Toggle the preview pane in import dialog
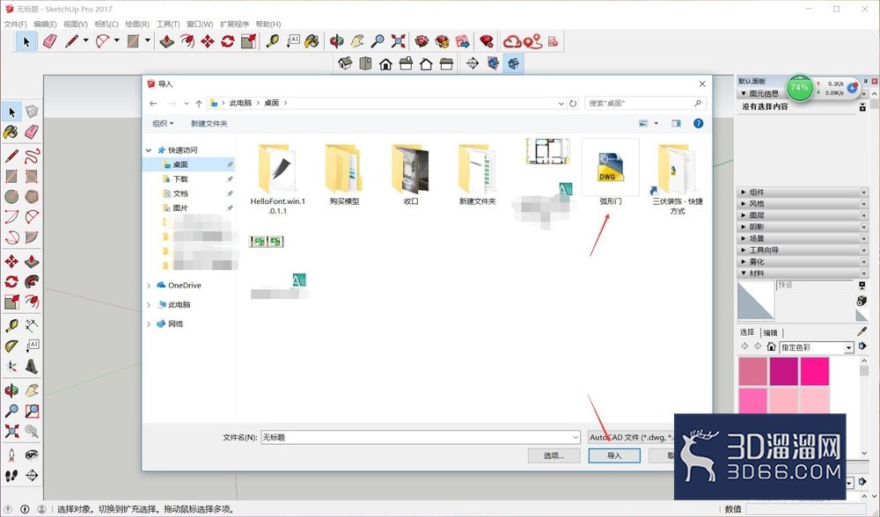Image resolution: width=880 pixels, height=517 pixels. (x=676, y=123)
